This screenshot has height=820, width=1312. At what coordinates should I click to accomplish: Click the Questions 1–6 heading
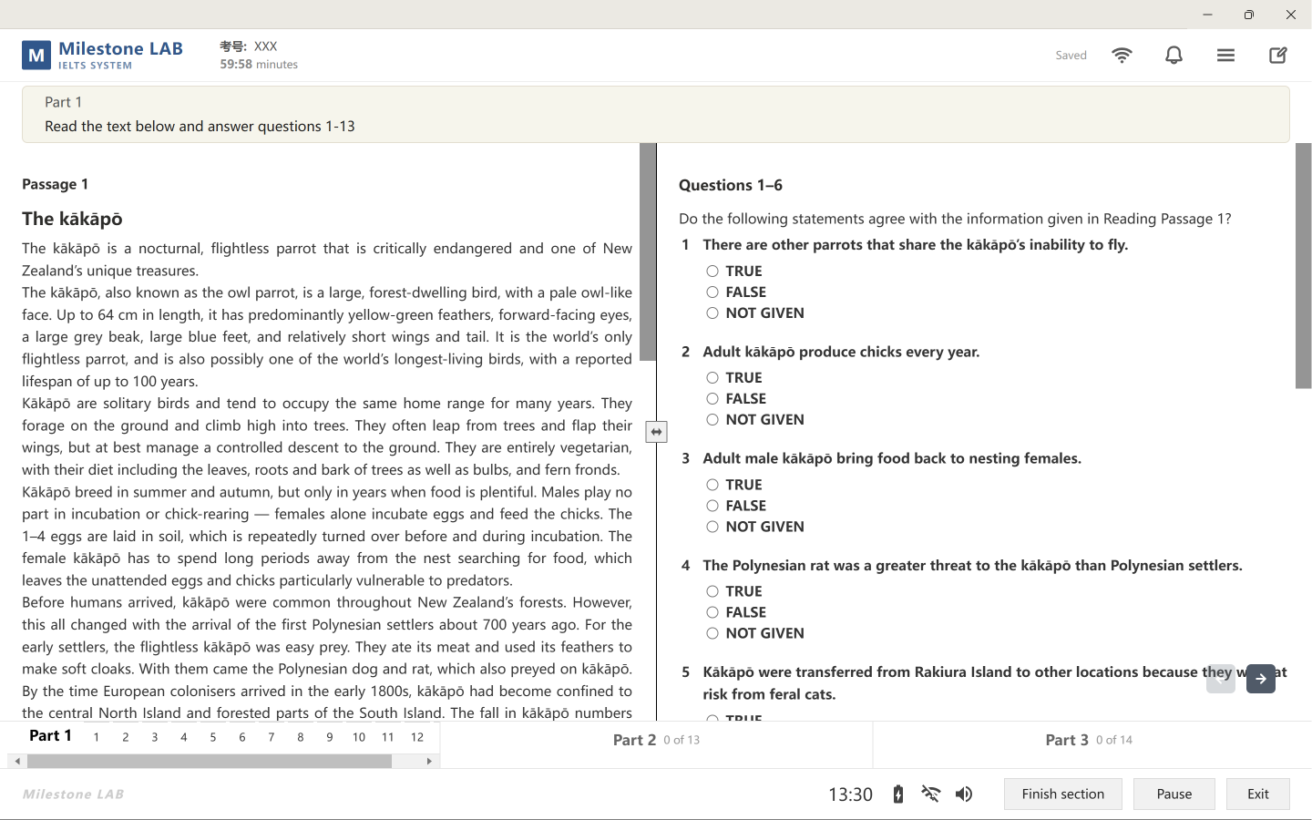[731, 185]
